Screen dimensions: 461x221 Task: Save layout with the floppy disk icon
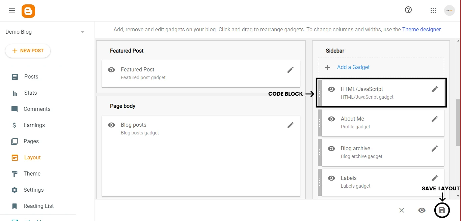(442, 211)
